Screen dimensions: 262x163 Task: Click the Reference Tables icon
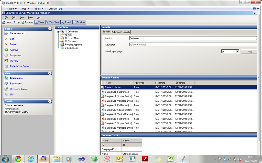6,89
